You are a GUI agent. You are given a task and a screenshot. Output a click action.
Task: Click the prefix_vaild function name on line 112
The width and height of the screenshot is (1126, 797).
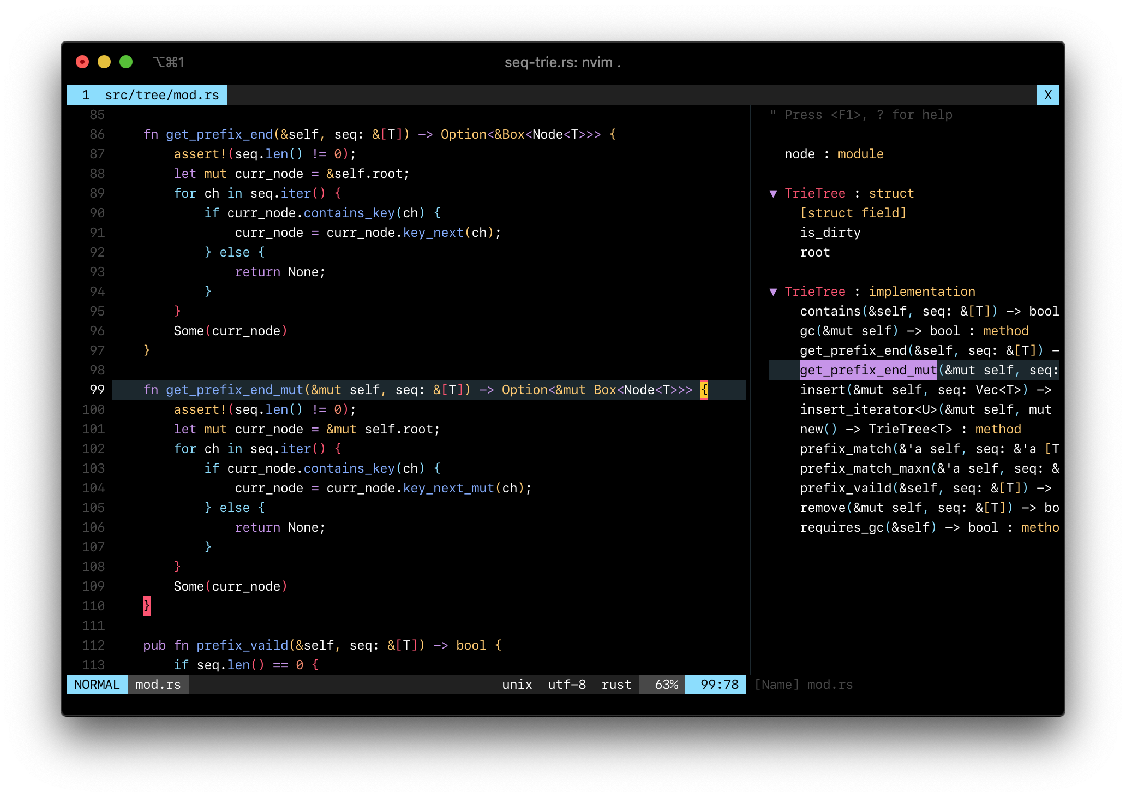click(242, 645)
